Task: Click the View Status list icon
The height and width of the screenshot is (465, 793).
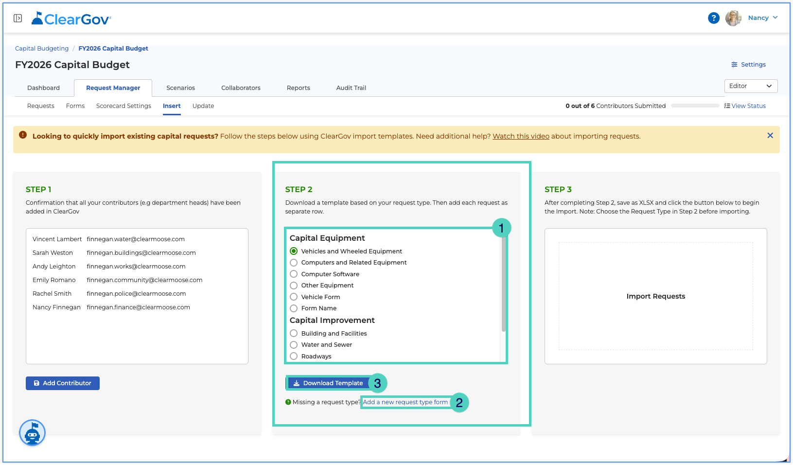Action: pos(727,106)
